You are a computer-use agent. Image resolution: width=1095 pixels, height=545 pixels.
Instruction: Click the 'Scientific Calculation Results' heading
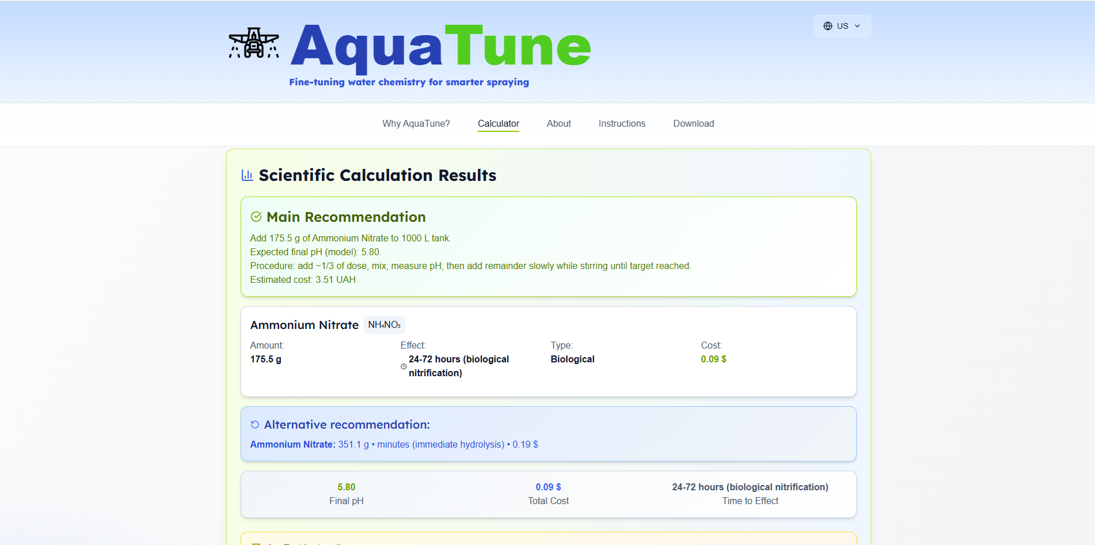pos(378,175)
